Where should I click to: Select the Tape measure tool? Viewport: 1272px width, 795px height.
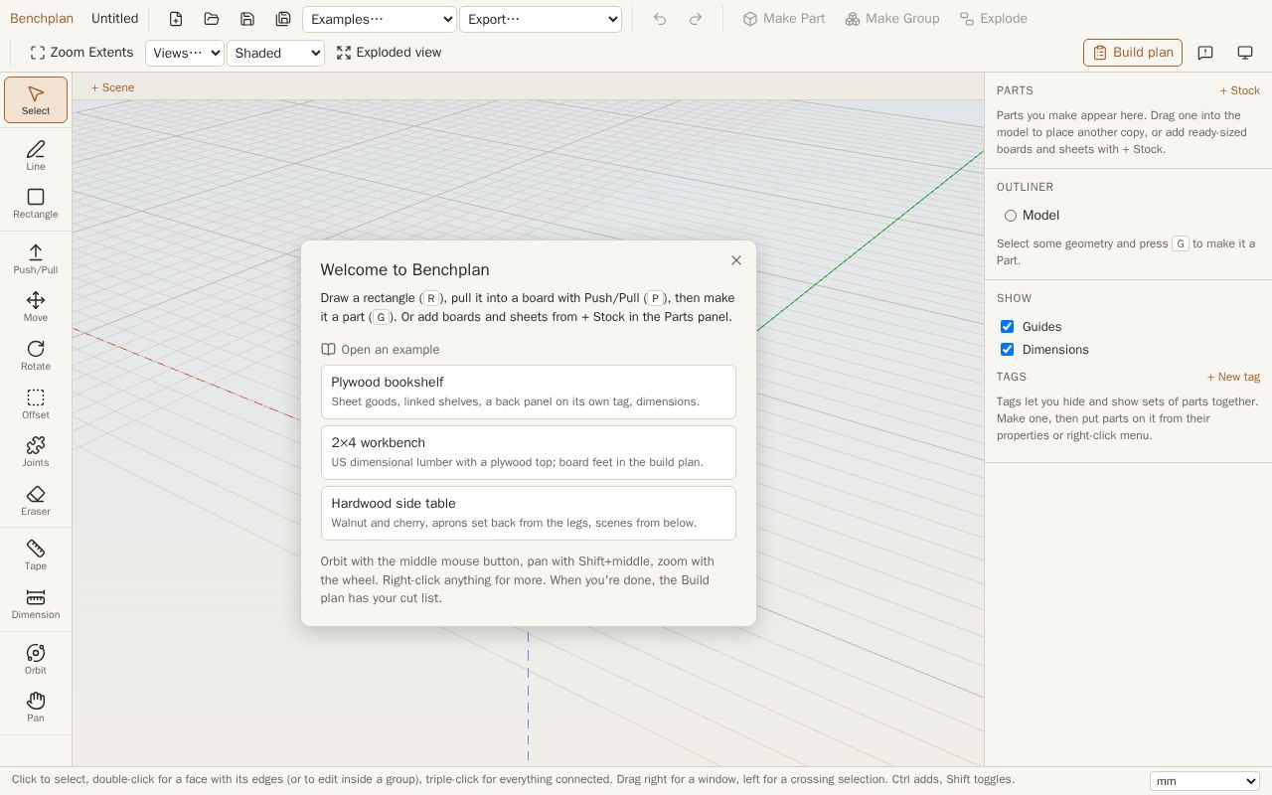coord(36,556)
